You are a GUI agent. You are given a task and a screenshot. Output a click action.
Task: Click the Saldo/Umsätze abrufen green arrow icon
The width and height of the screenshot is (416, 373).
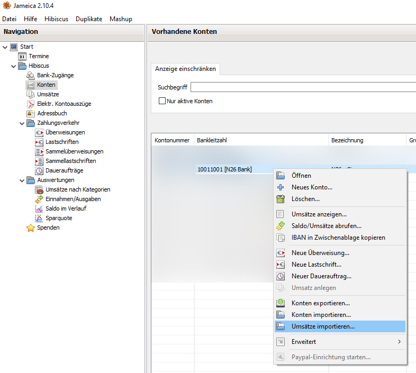(x=281, y=226)
